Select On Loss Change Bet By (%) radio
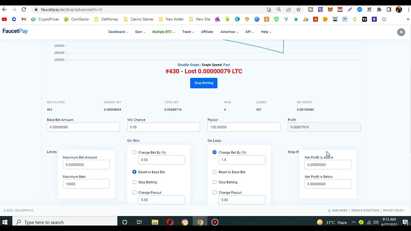This screenshot has width=411, height=231. 214,152
